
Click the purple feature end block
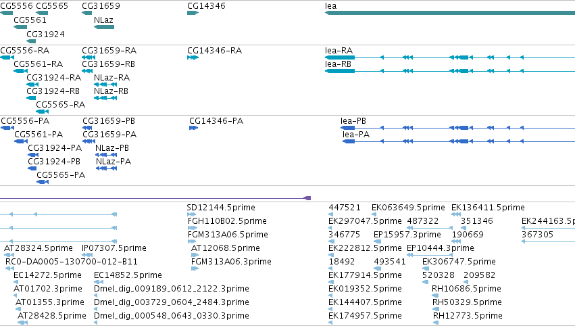tap(307, 198)
